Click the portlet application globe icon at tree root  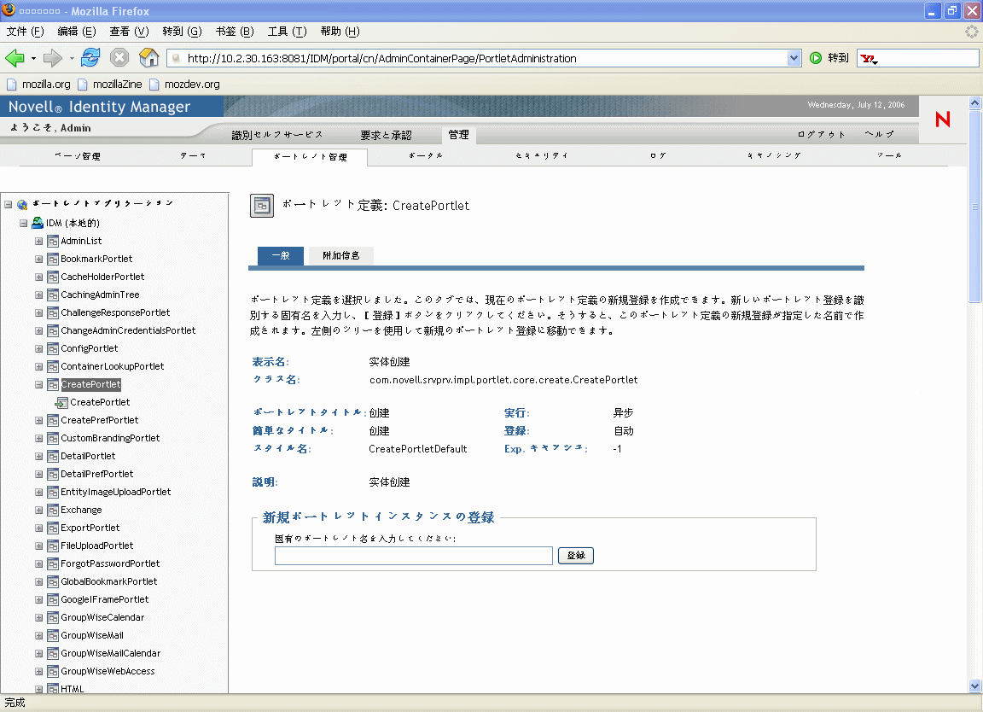point(21,204)
